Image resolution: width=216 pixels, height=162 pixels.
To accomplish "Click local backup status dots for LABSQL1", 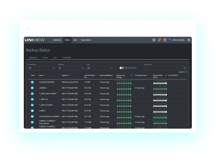I will (x=124, y=89).
